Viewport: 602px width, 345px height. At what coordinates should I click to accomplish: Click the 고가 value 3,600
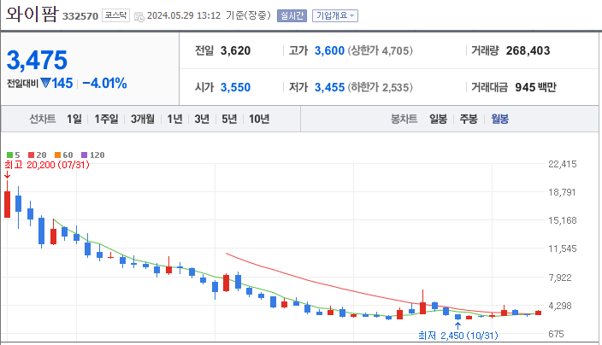(329, 50)
